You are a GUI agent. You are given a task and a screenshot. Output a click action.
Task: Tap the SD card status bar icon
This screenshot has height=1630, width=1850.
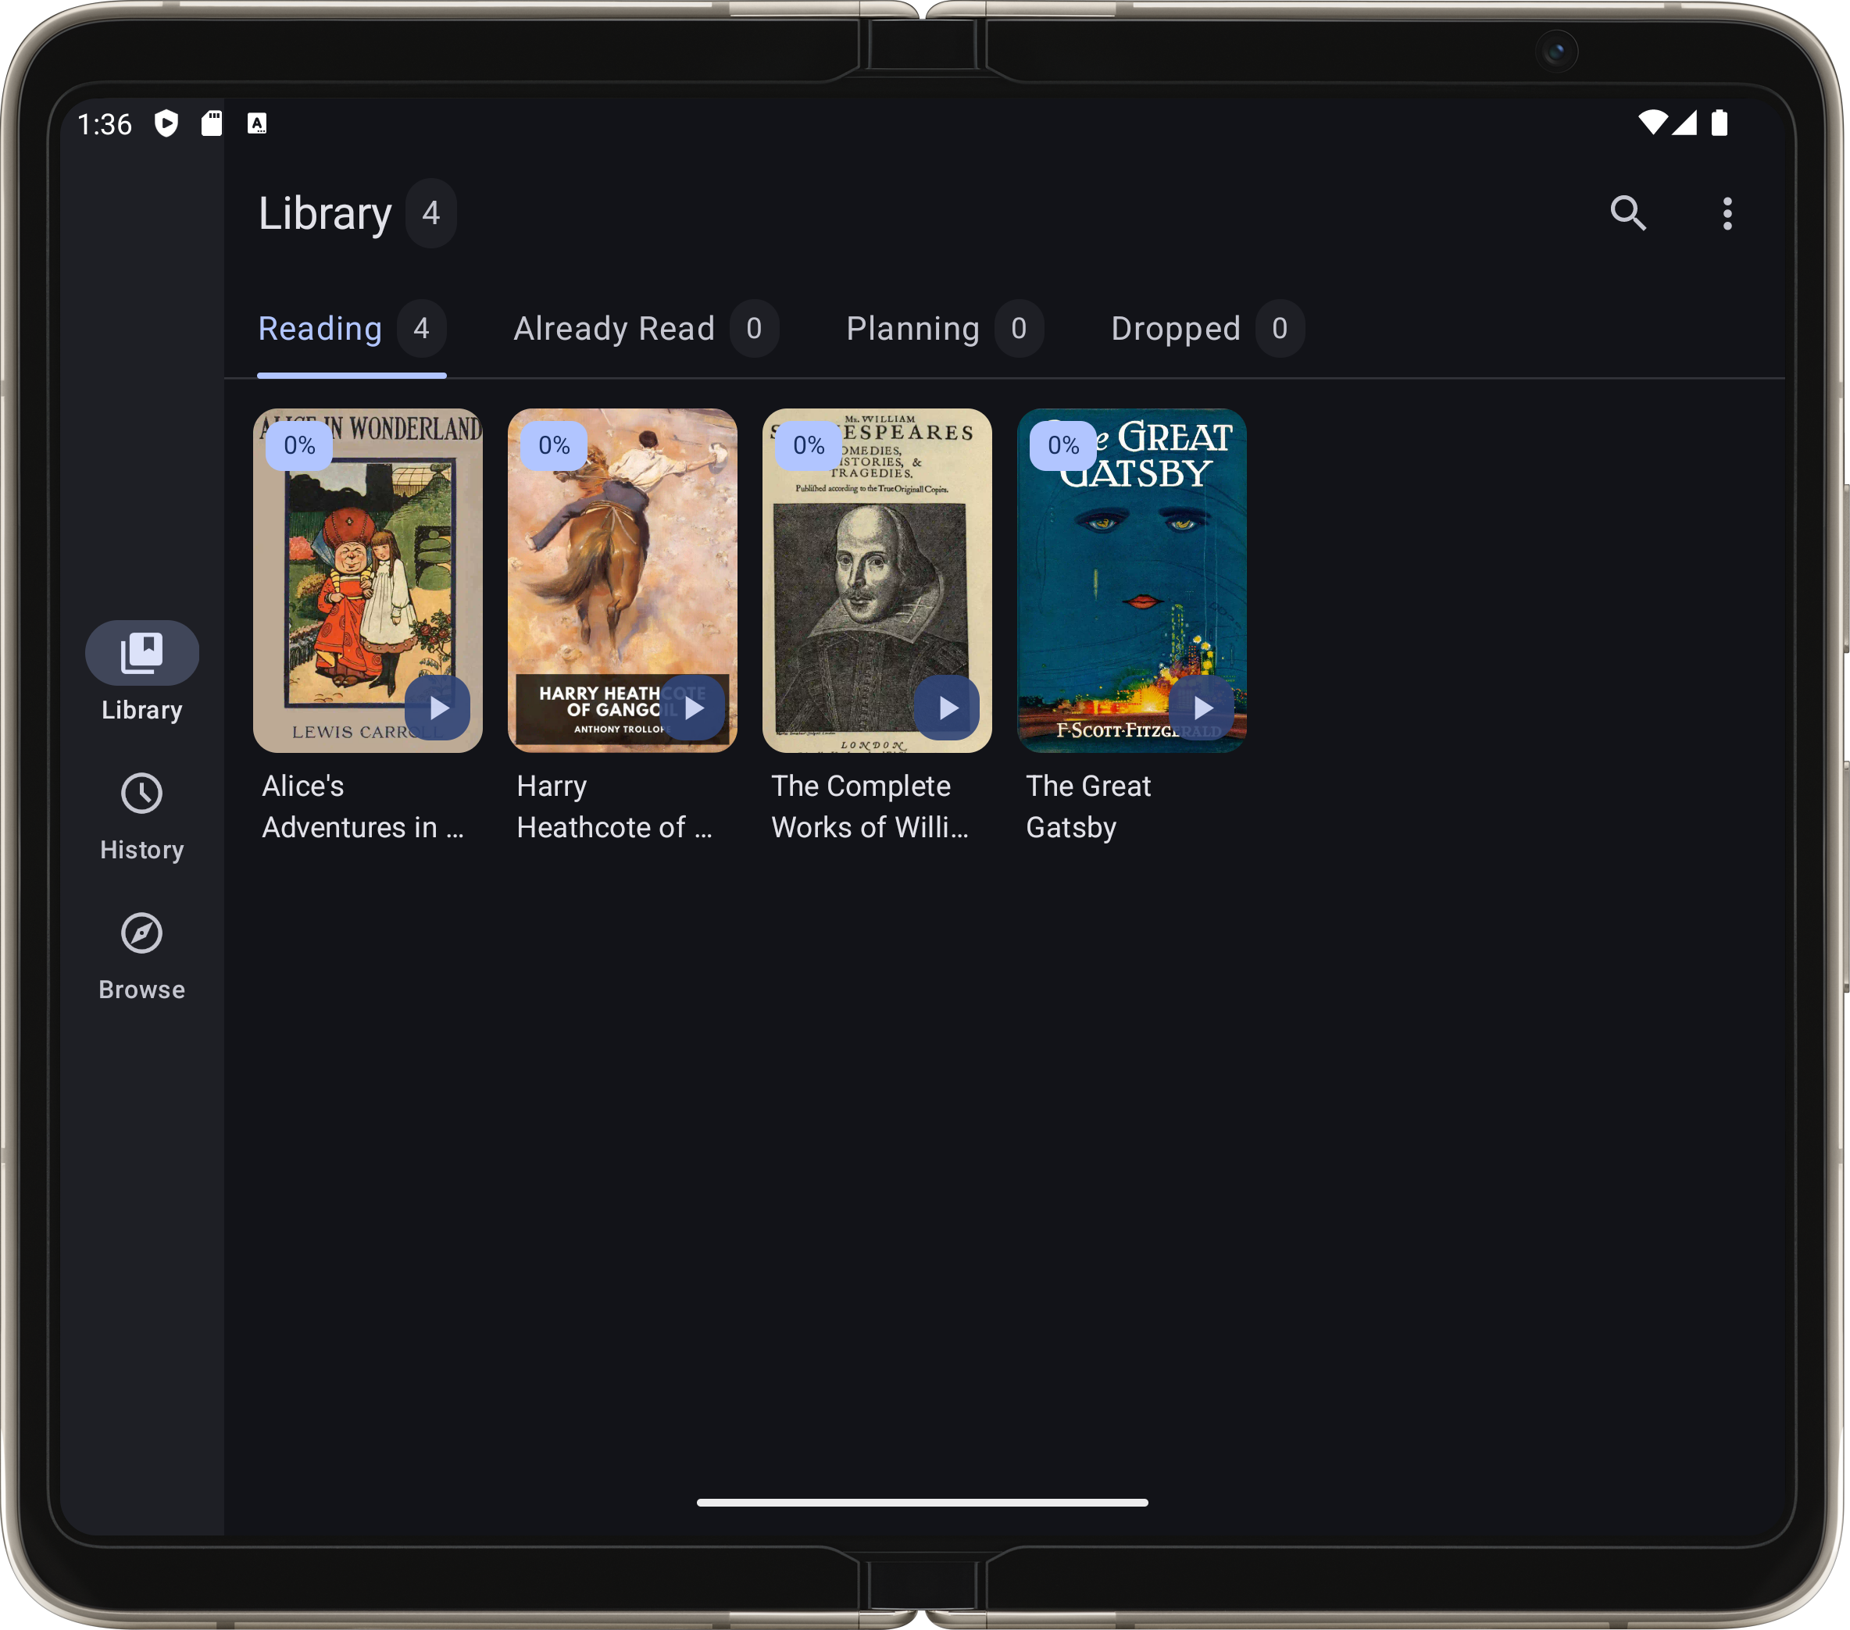click(x=212, y=123)
